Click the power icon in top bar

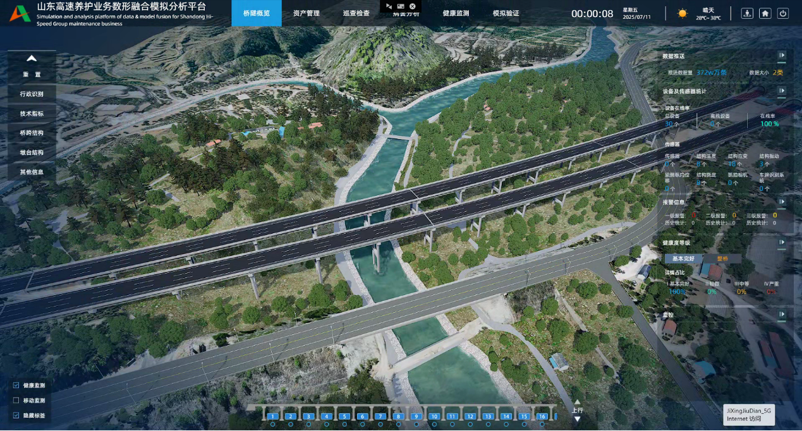click(x=783, y=13)
